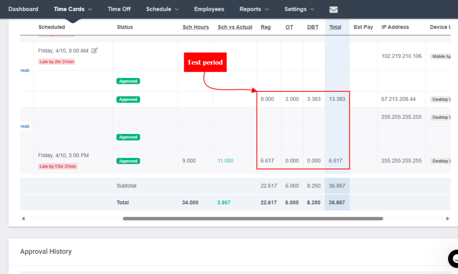The width and height of the screenshot is (458, 274).
Task: Expand the Settings menu
Action: click(x=299, y=9)
